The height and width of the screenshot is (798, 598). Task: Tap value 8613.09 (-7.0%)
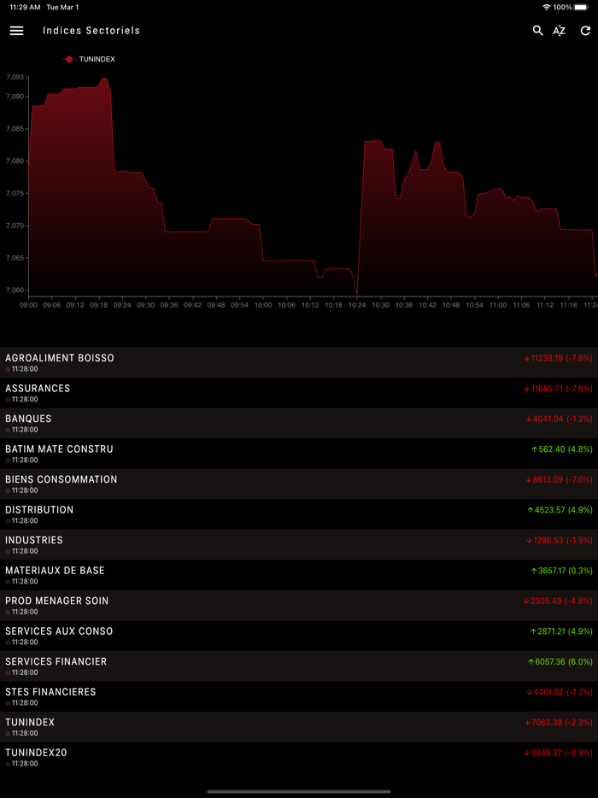tap(560, 480)
